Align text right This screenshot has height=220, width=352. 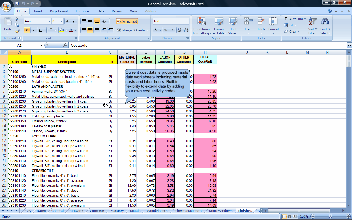[x=97, y=30]
